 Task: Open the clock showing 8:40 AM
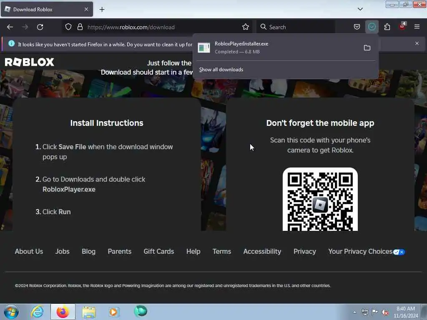coord(406,312)
